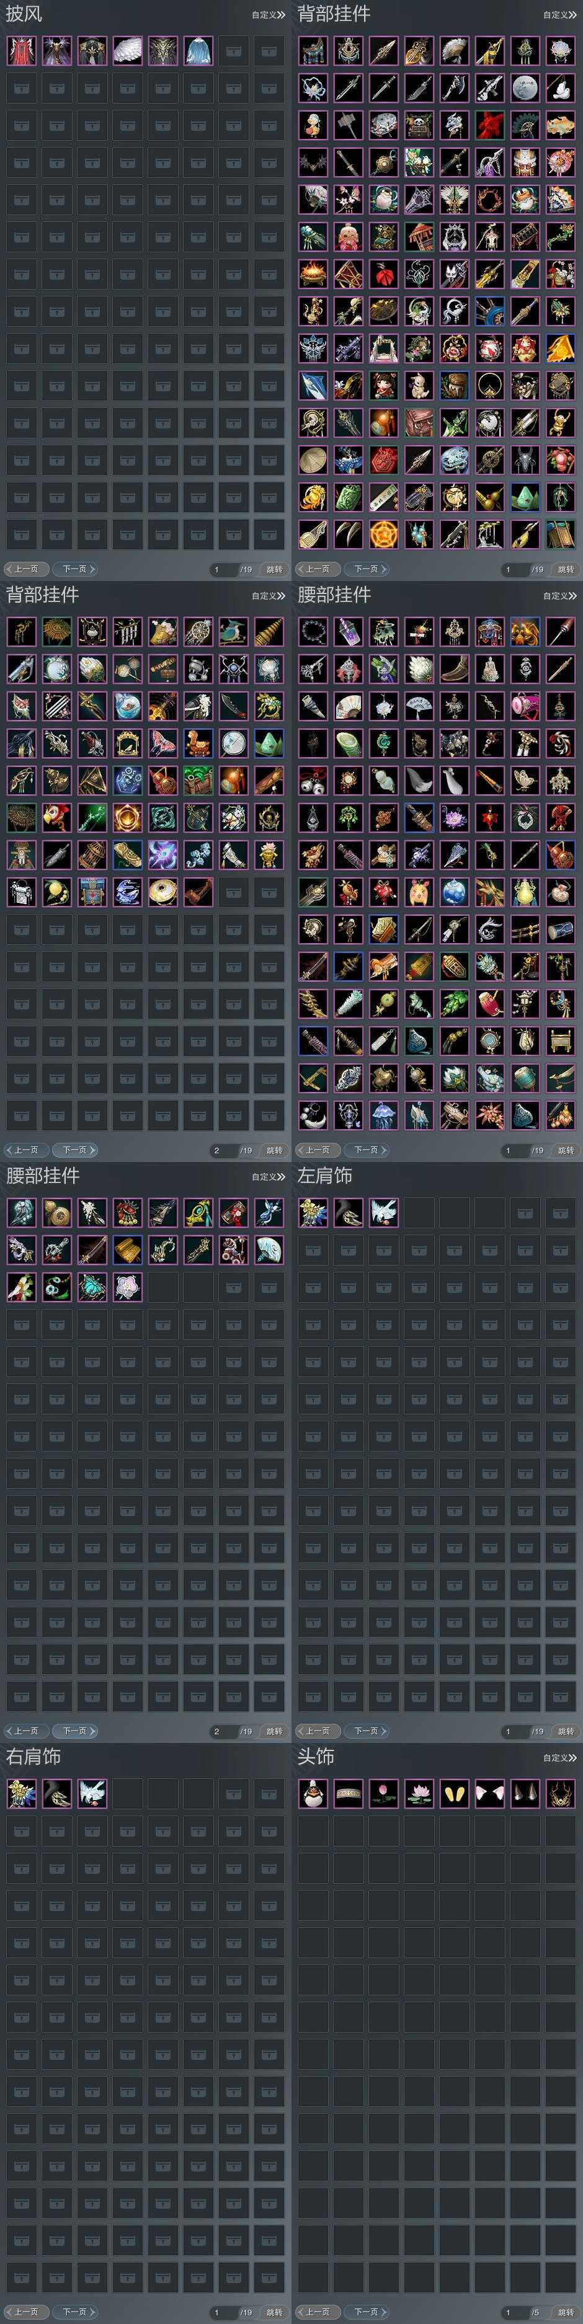Click first empty locked slot in 披风
This screenshot has height=2324, width=583.
pos(234,50)
